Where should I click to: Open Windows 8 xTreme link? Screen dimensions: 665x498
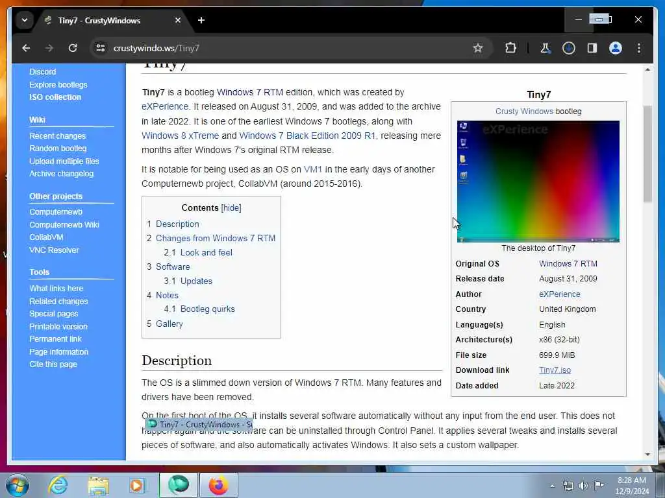[181, 136]
